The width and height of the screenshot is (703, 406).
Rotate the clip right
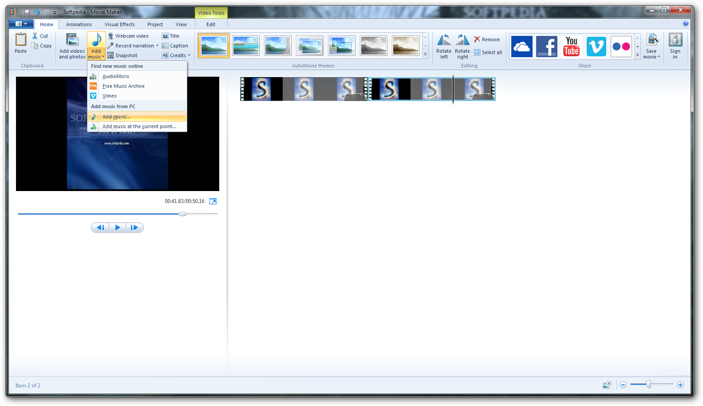pos(462,47)
